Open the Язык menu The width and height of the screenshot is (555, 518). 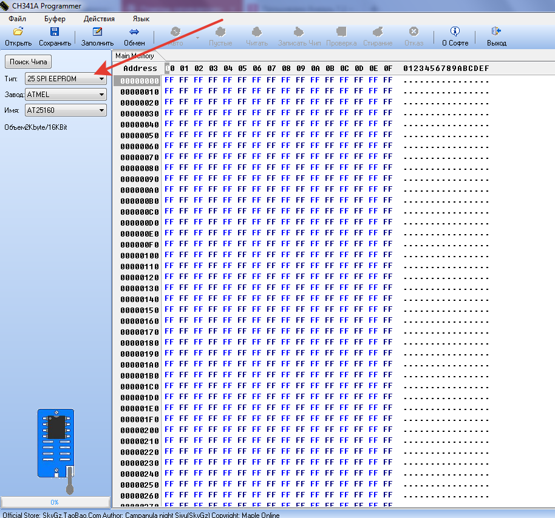(141, 19)
